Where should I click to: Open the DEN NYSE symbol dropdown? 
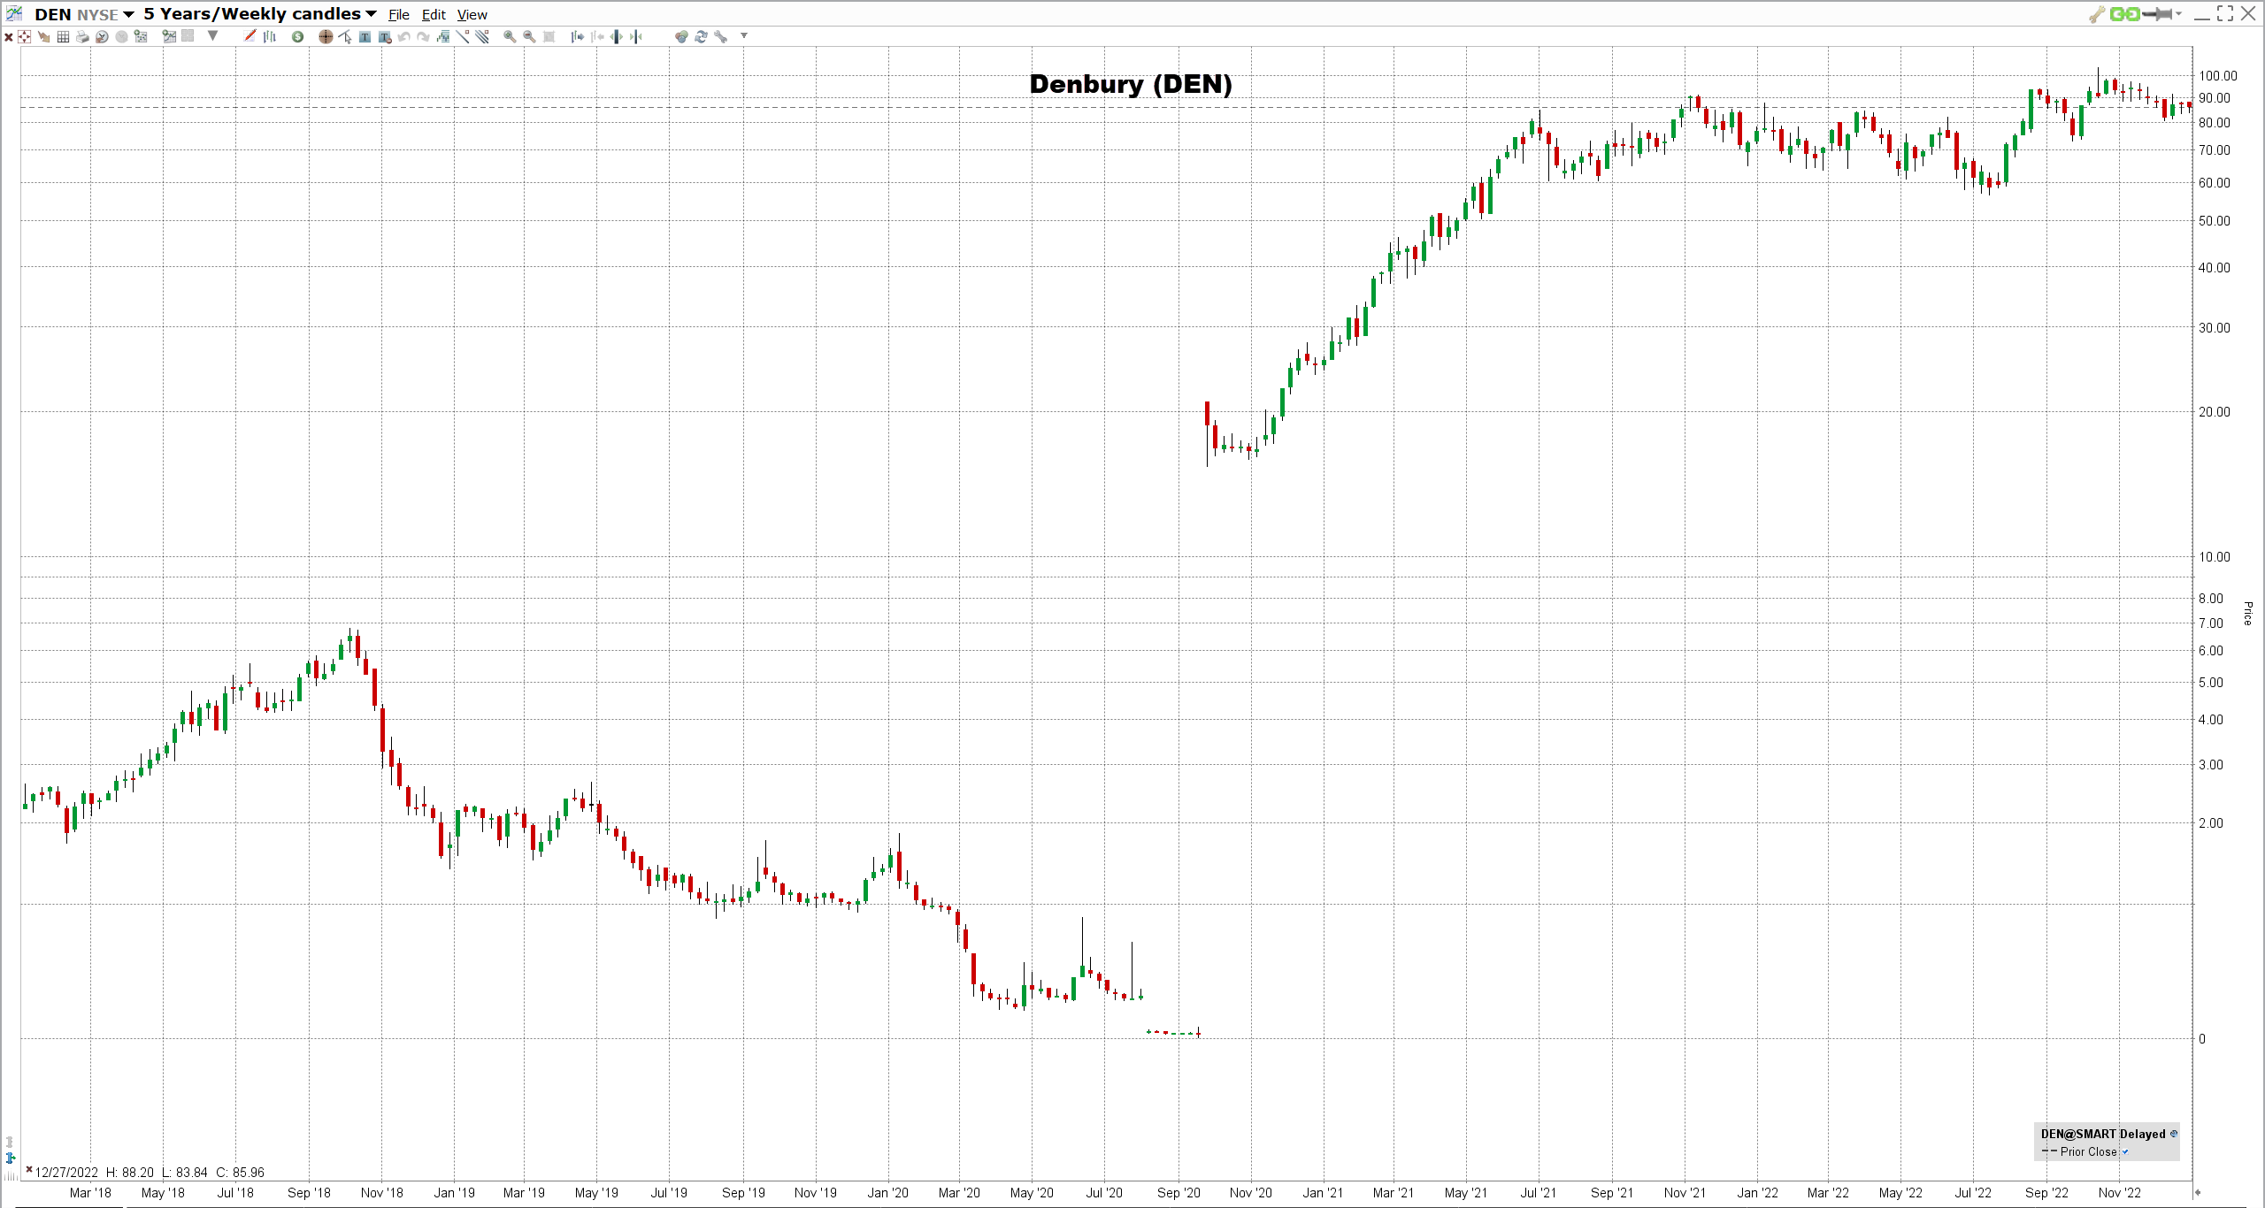point(128,14)
